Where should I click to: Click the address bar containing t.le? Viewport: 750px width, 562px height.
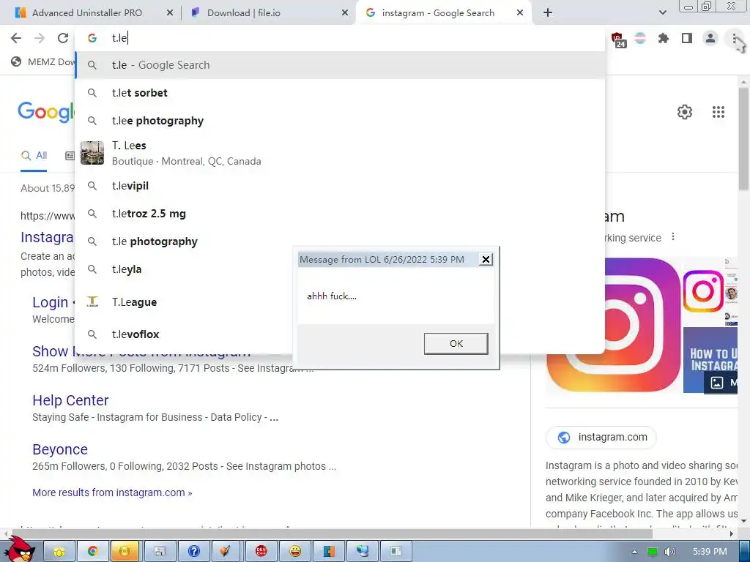coord(340,38)
